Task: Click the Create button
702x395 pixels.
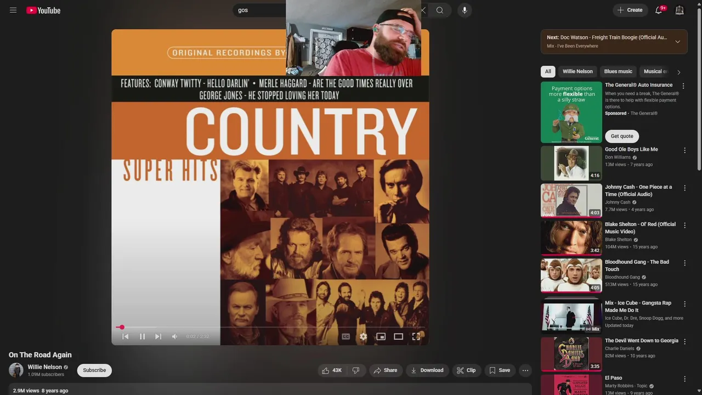Action: pos(630,10)
